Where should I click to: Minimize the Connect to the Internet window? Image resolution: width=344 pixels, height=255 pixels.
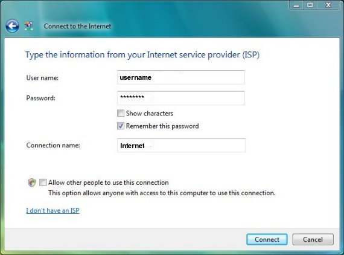pos(296,5)
